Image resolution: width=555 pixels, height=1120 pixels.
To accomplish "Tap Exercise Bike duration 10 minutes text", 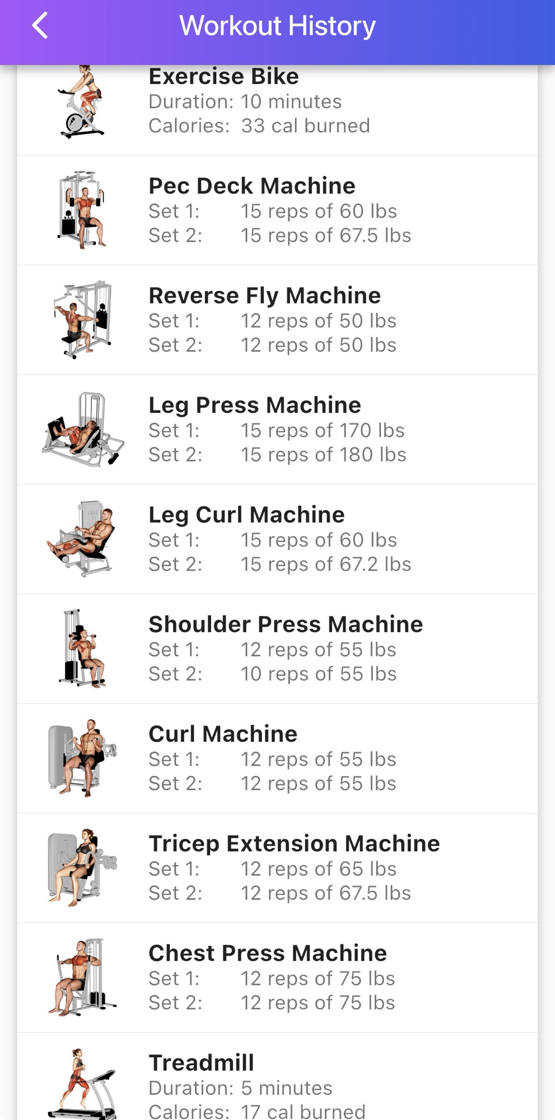I will tap(245, 101).
